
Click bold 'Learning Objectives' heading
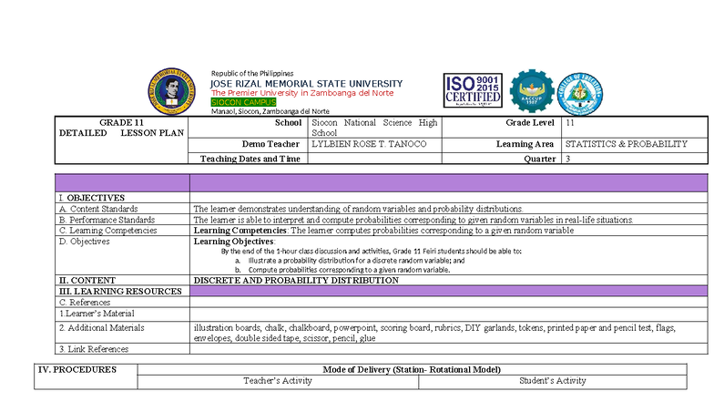[x=233, y=242]
